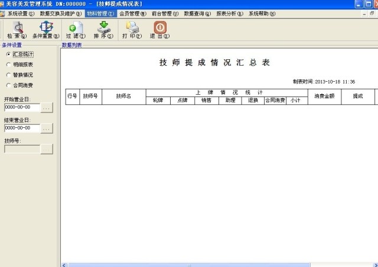Click the 打印 print toolbar icon
Image resolution: width=378 pixels, height=267 pixels.
pos(132,27)
